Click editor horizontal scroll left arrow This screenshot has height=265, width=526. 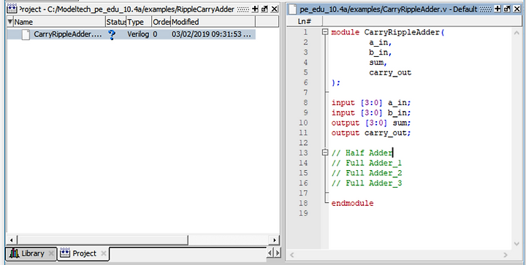(291, 256)
